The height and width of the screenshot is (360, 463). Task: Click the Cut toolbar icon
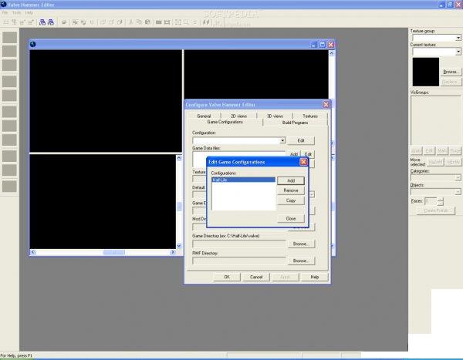(131, 22)
